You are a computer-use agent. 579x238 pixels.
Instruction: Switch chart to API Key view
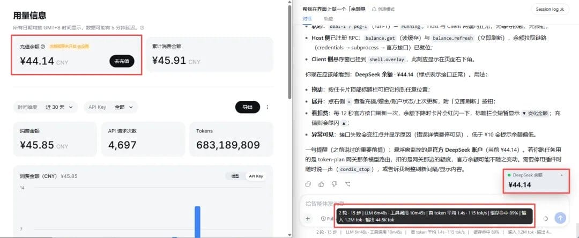tap(256, 176)
